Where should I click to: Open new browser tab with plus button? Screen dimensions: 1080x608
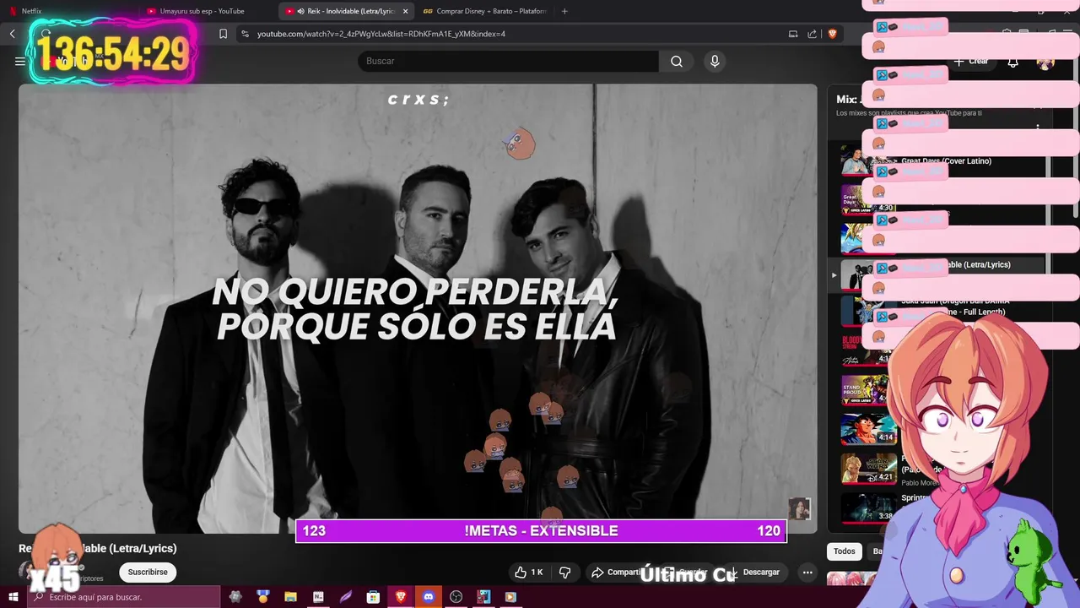click(564, 11)
